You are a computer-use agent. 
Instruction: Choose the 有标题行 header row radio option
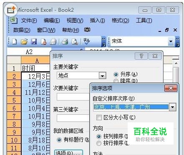[x=59, y=139]
